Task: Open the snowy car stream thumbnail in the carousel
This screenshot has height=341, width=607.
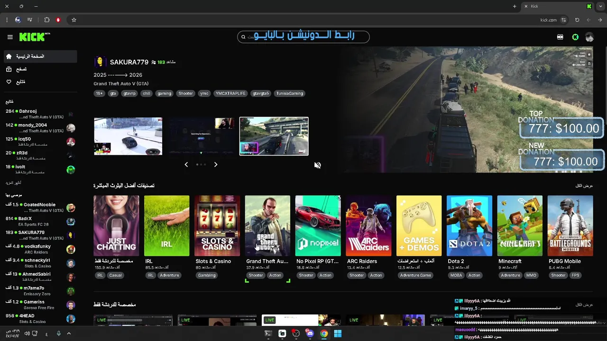Action: point(128,136)
